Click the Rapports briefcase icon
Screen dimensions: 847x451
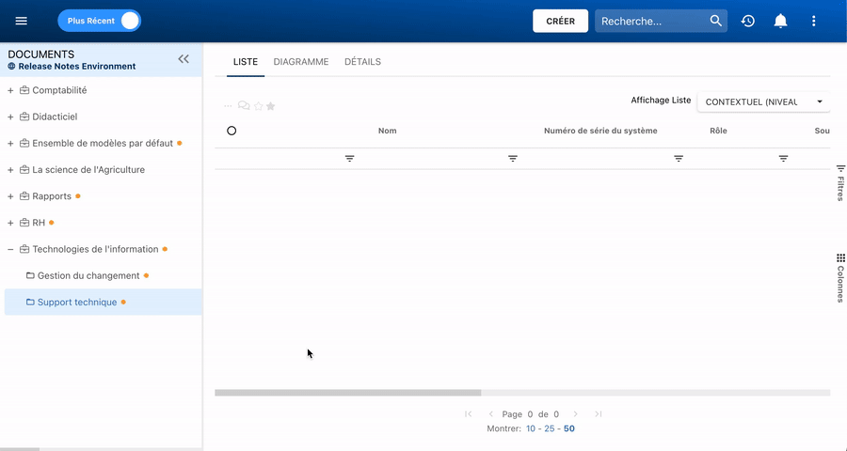pyautogui.click(x=24, y=195)
